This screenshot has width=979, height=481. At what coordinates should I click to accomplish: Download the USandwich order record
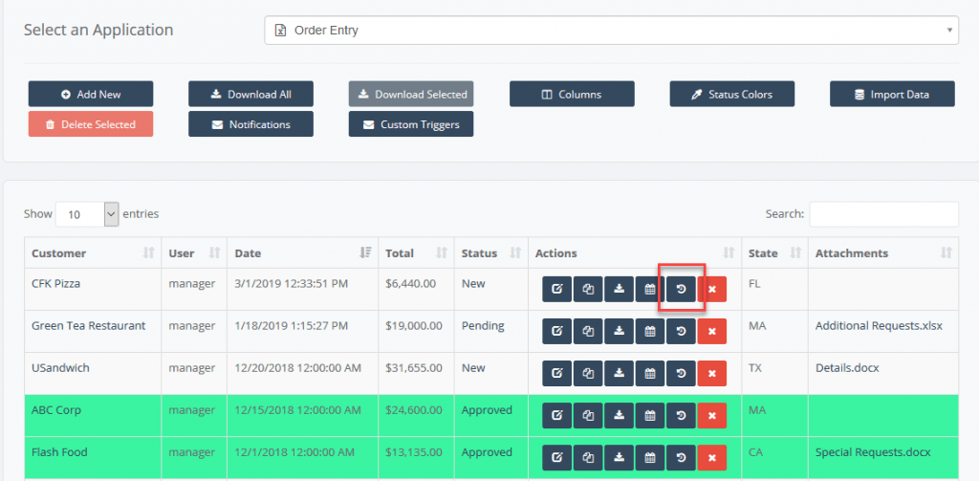(619, 373)
